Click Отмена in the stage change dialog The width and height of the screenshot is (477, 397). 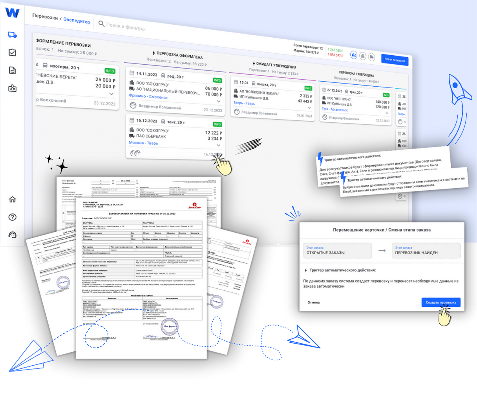(313, 302)
